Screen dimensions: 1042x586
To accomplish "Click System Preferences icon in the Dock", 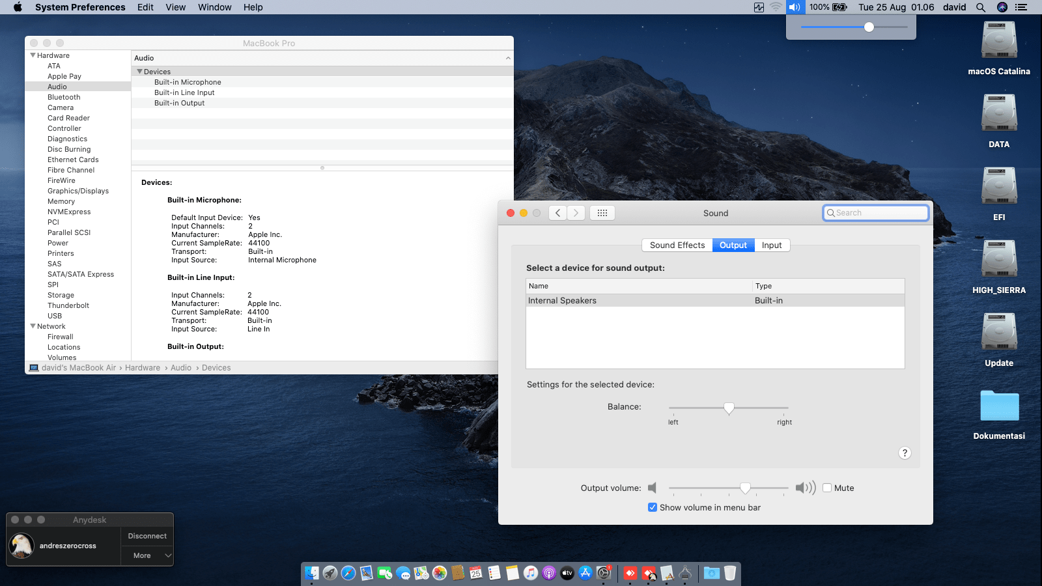I will point(604,573).
